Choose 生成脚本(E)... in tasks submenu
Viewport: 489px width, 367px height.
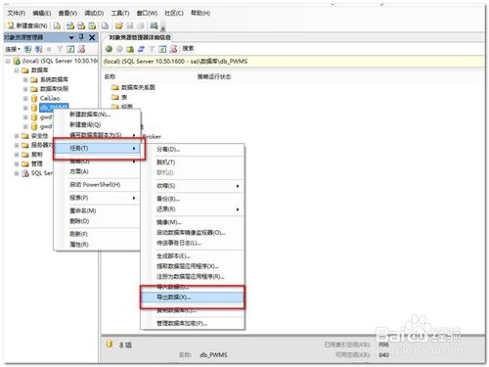193,256
